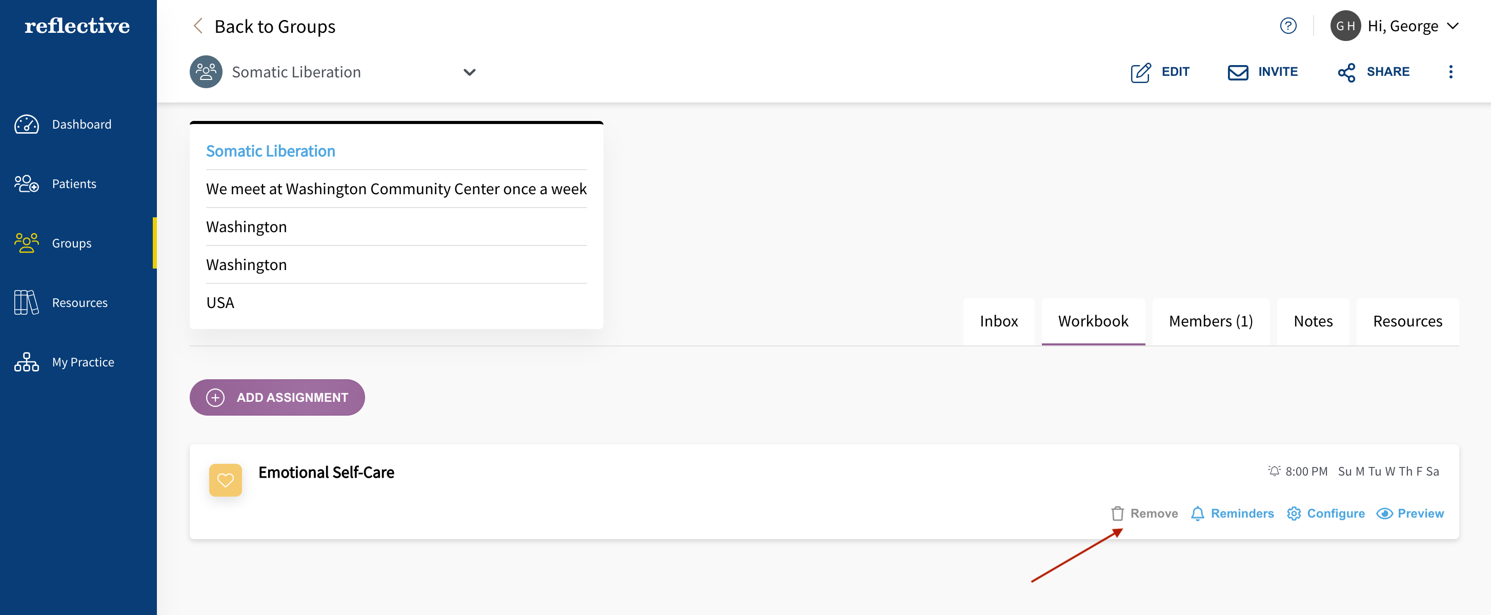Click the Remove trash icon for assignment
The width and height of the screenshot is (1491, 615).
coord(1117,512)
